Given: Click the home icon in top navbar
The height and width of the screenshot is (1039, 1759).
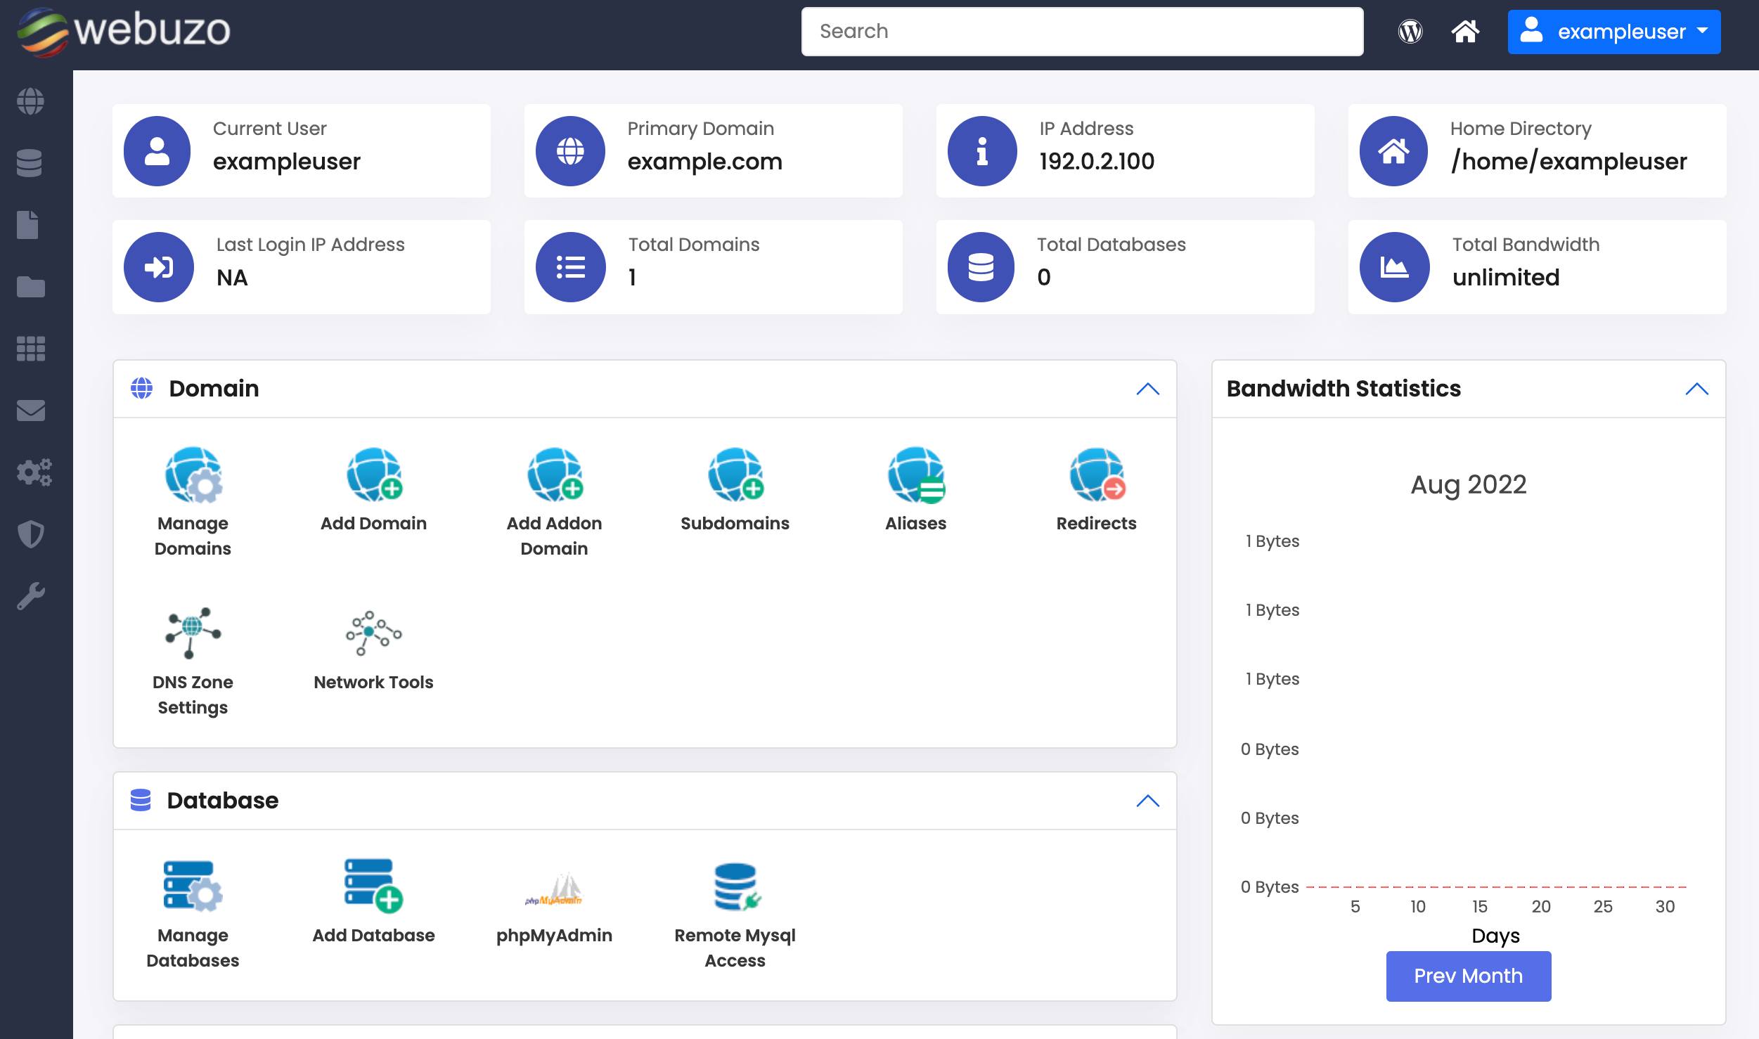Looking at the screenshot, I should 1463,31.
